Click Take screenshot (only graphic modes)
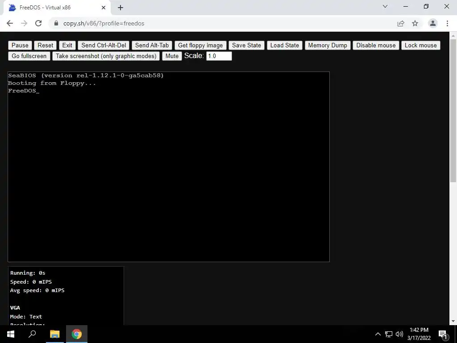Viewport: 457px width, 343px height. [x=106, y=56]
